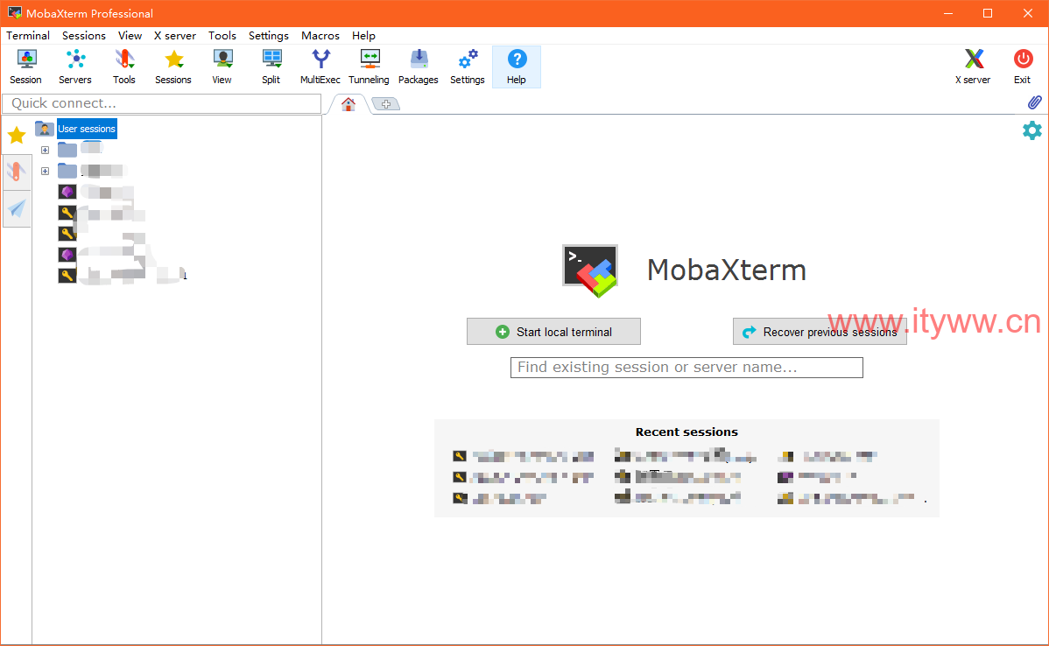Open the Tunneling toolbar icon
Screen dimensions: 1049x646
(370, 67)
